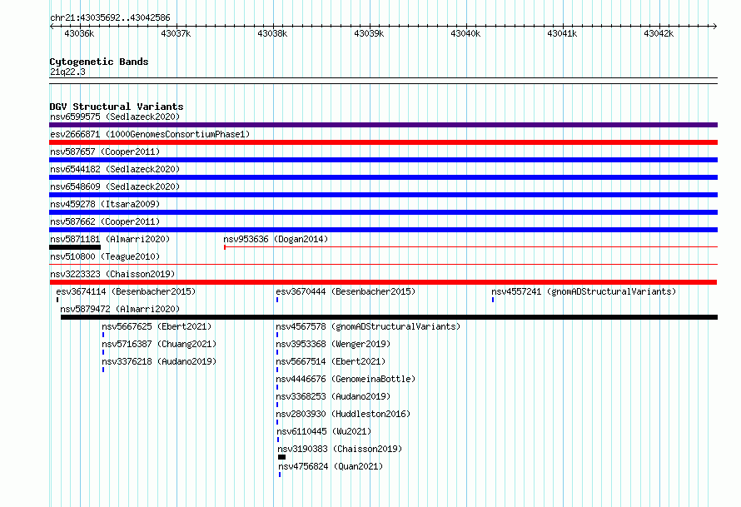The height and width of the screenshot is (507, 741).
Task: Click the 43038k ruler position
Action: point(273,33)
